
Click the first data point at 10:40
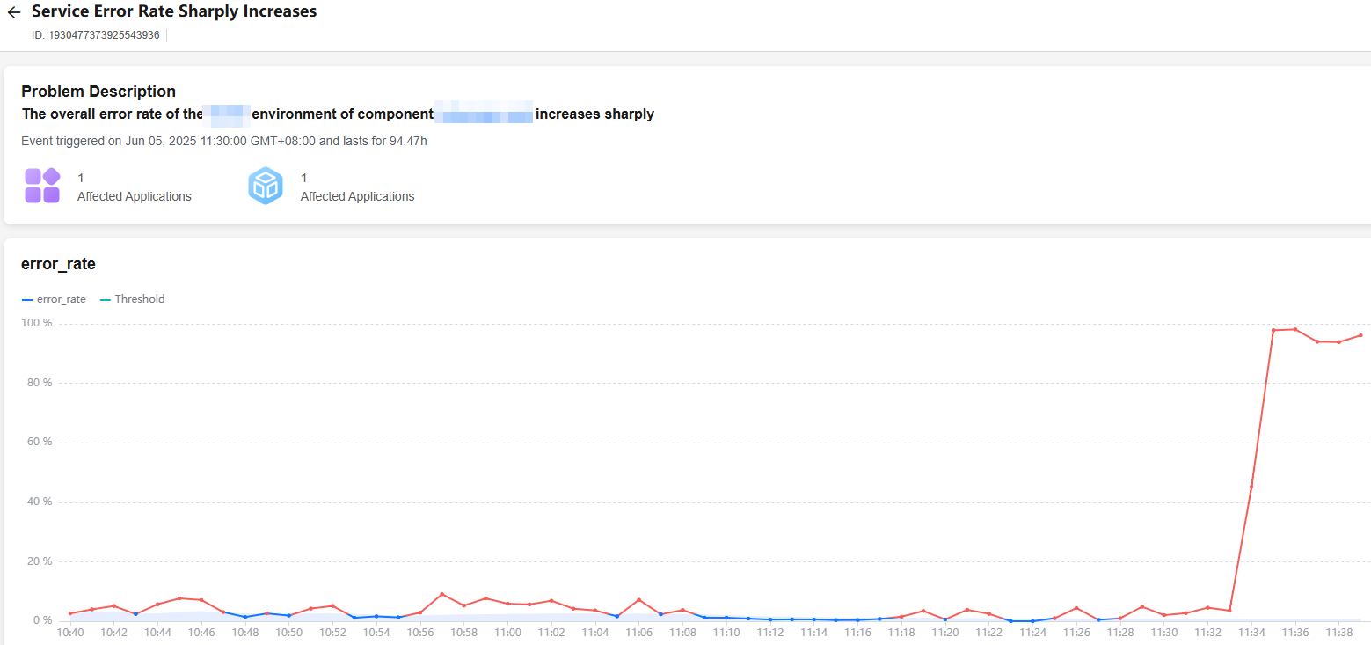coord(70,613)
